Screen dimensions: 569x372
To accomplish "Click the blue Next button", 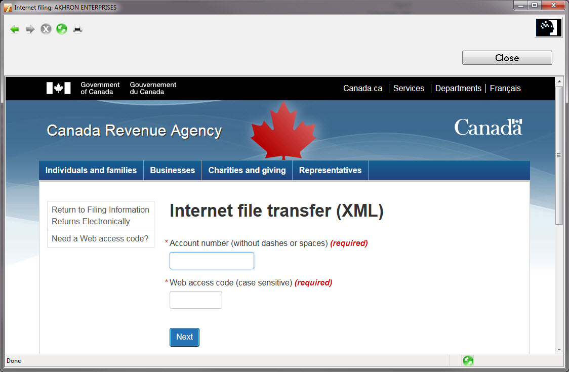I will (x=184, y=337).
